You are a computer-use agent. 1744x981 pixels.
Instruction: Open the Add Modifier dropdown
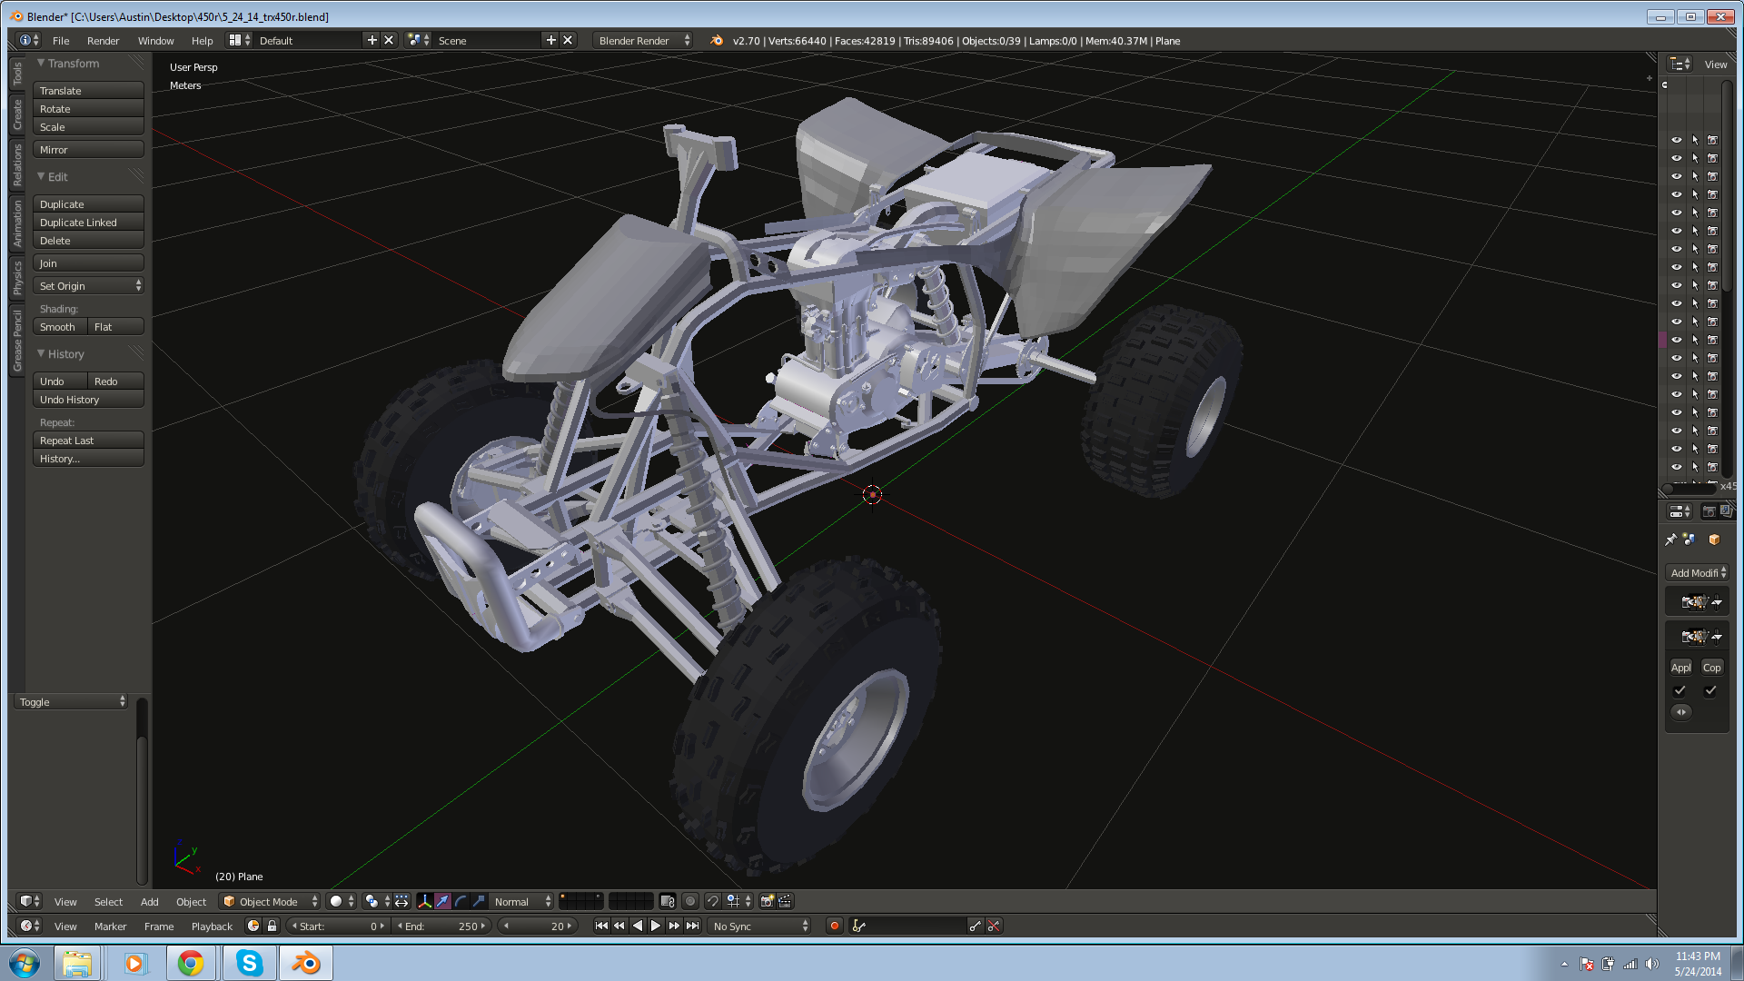tap(1697, 573)
